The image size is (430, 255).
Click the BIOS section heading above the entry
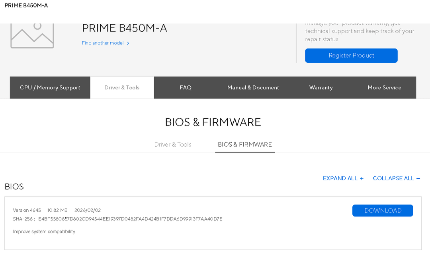click(14, 187)
